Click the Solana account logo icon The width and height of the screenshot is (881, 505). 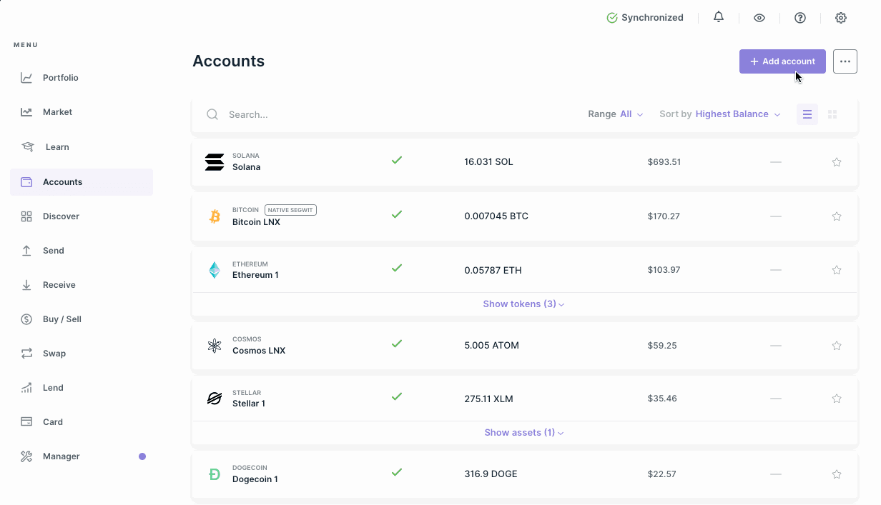(215, 162)
